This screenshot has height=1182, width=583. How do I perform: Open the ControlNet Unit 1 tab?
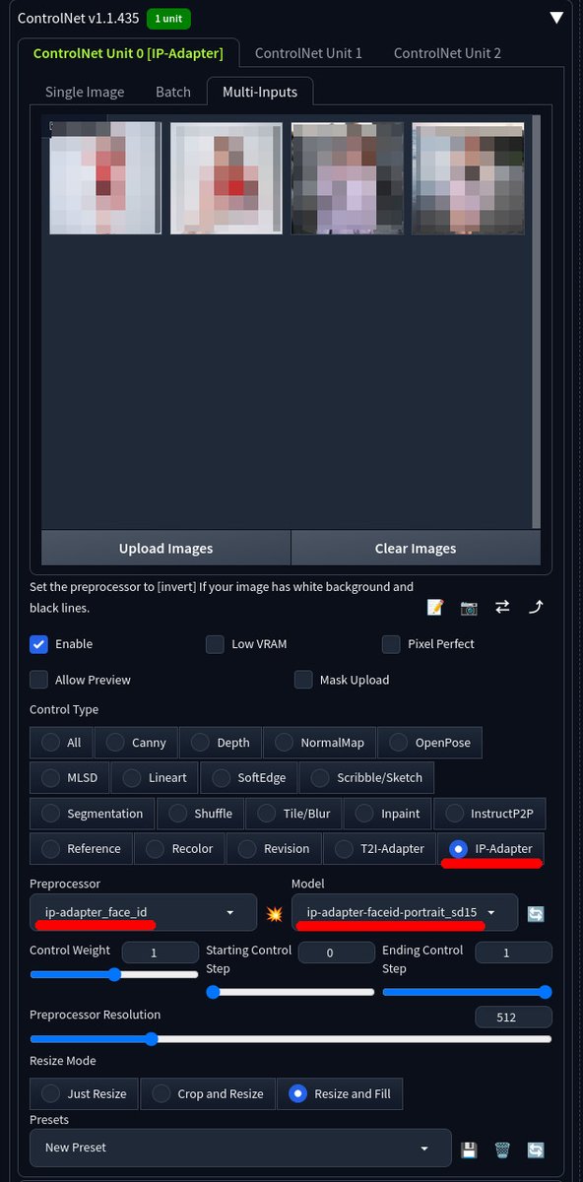click(x=308, y=53)
